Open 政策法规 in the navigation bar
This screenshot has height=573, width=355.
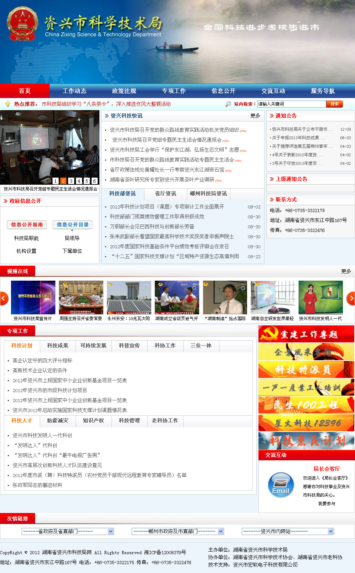click(x=124, y=91)
